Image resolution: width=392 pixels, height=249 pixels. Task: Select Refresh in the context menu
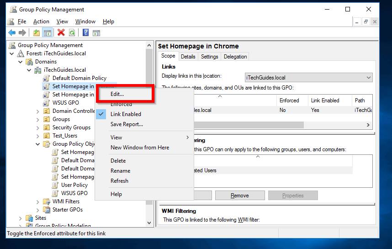(x=144, y=181)
